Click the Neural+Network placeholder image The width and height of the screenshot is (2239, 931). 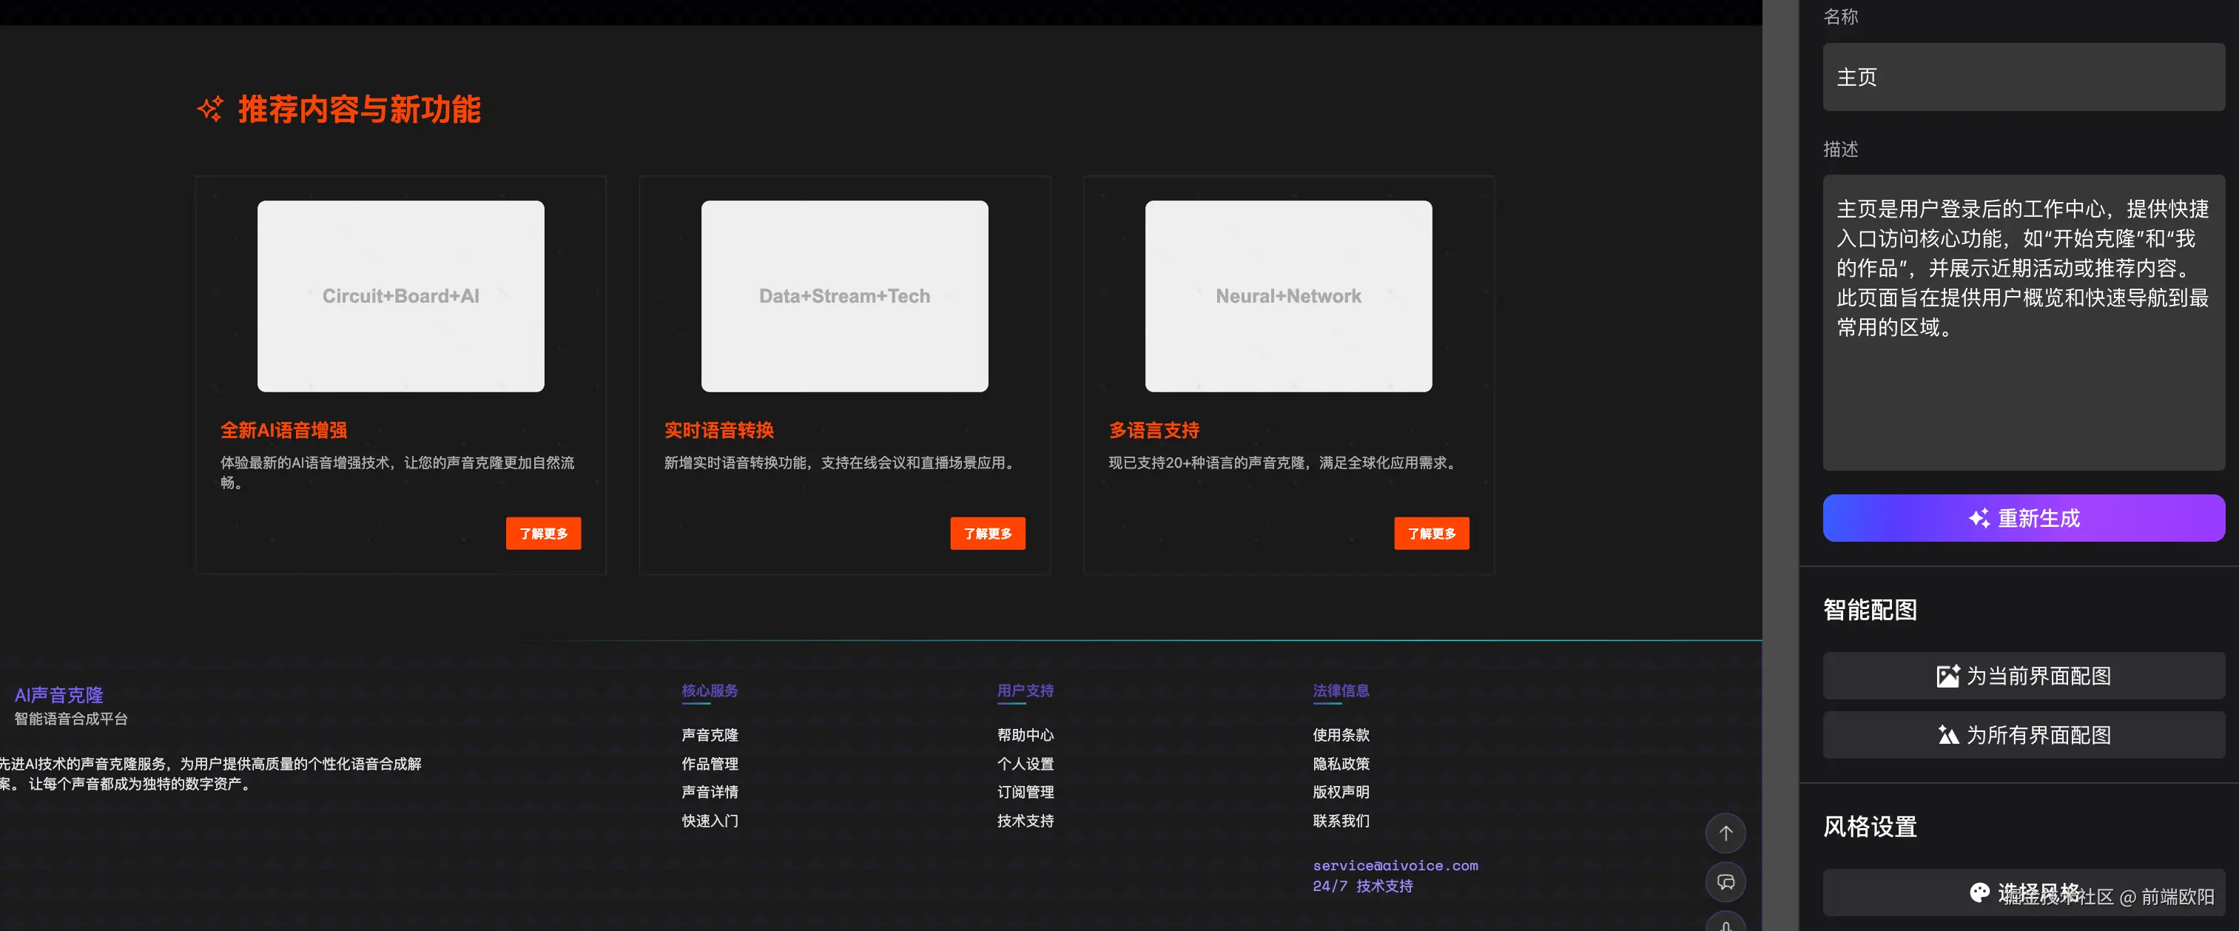tap(1288, 295)
